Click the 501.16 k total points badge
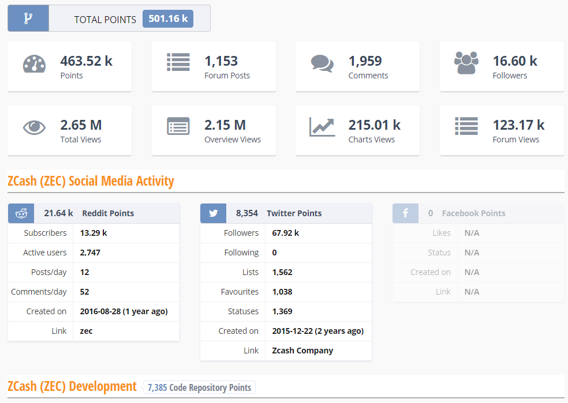This screenshot has width=568, height=403. (168, 18)
